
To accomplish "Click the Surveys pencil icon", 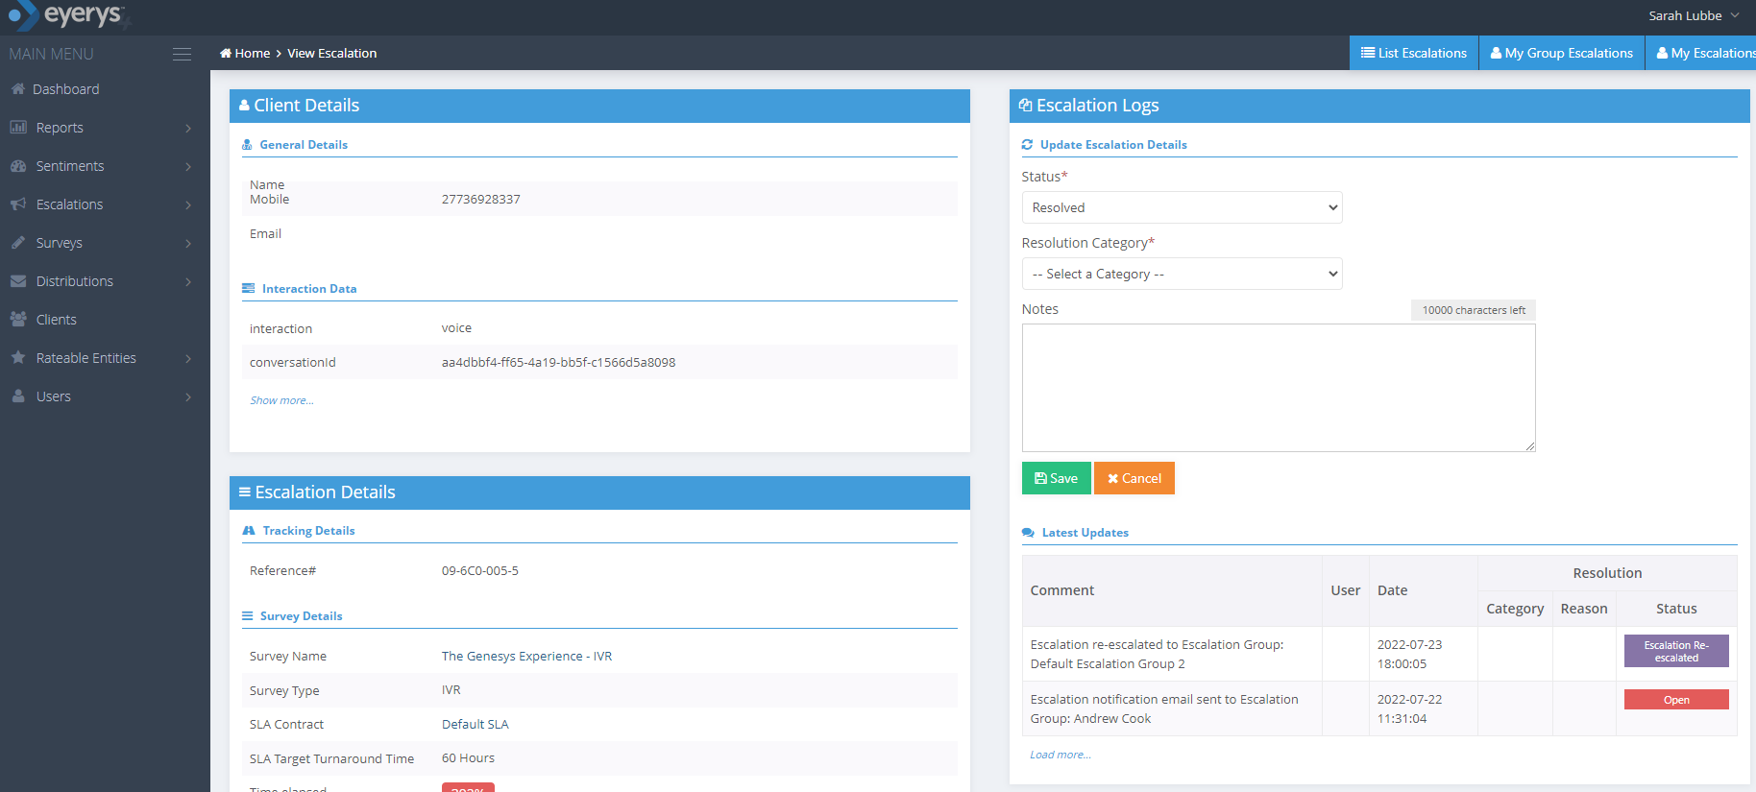I will point(18,243).
